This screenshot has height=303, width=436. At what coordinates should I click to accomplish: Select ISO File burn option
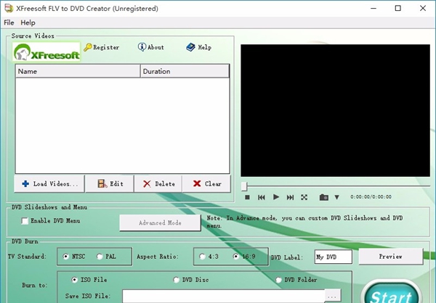pos(74,280)
